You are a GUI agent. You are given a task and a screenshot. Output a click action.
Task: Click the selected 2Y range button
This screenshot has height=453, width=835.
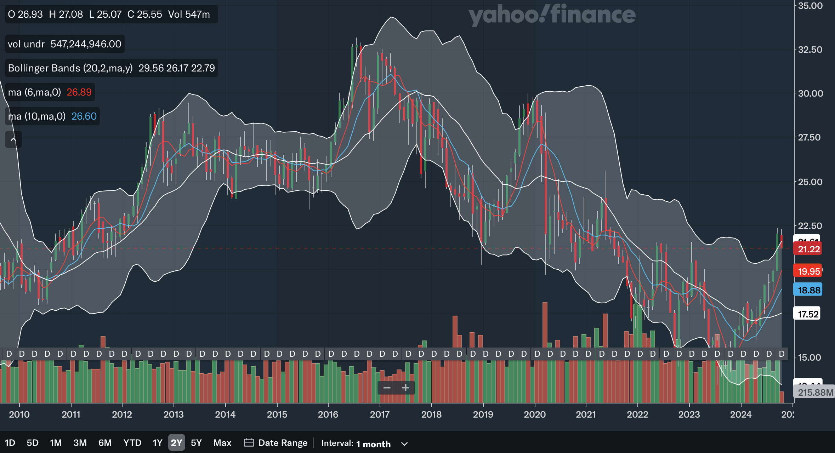(x=176, y=443)
